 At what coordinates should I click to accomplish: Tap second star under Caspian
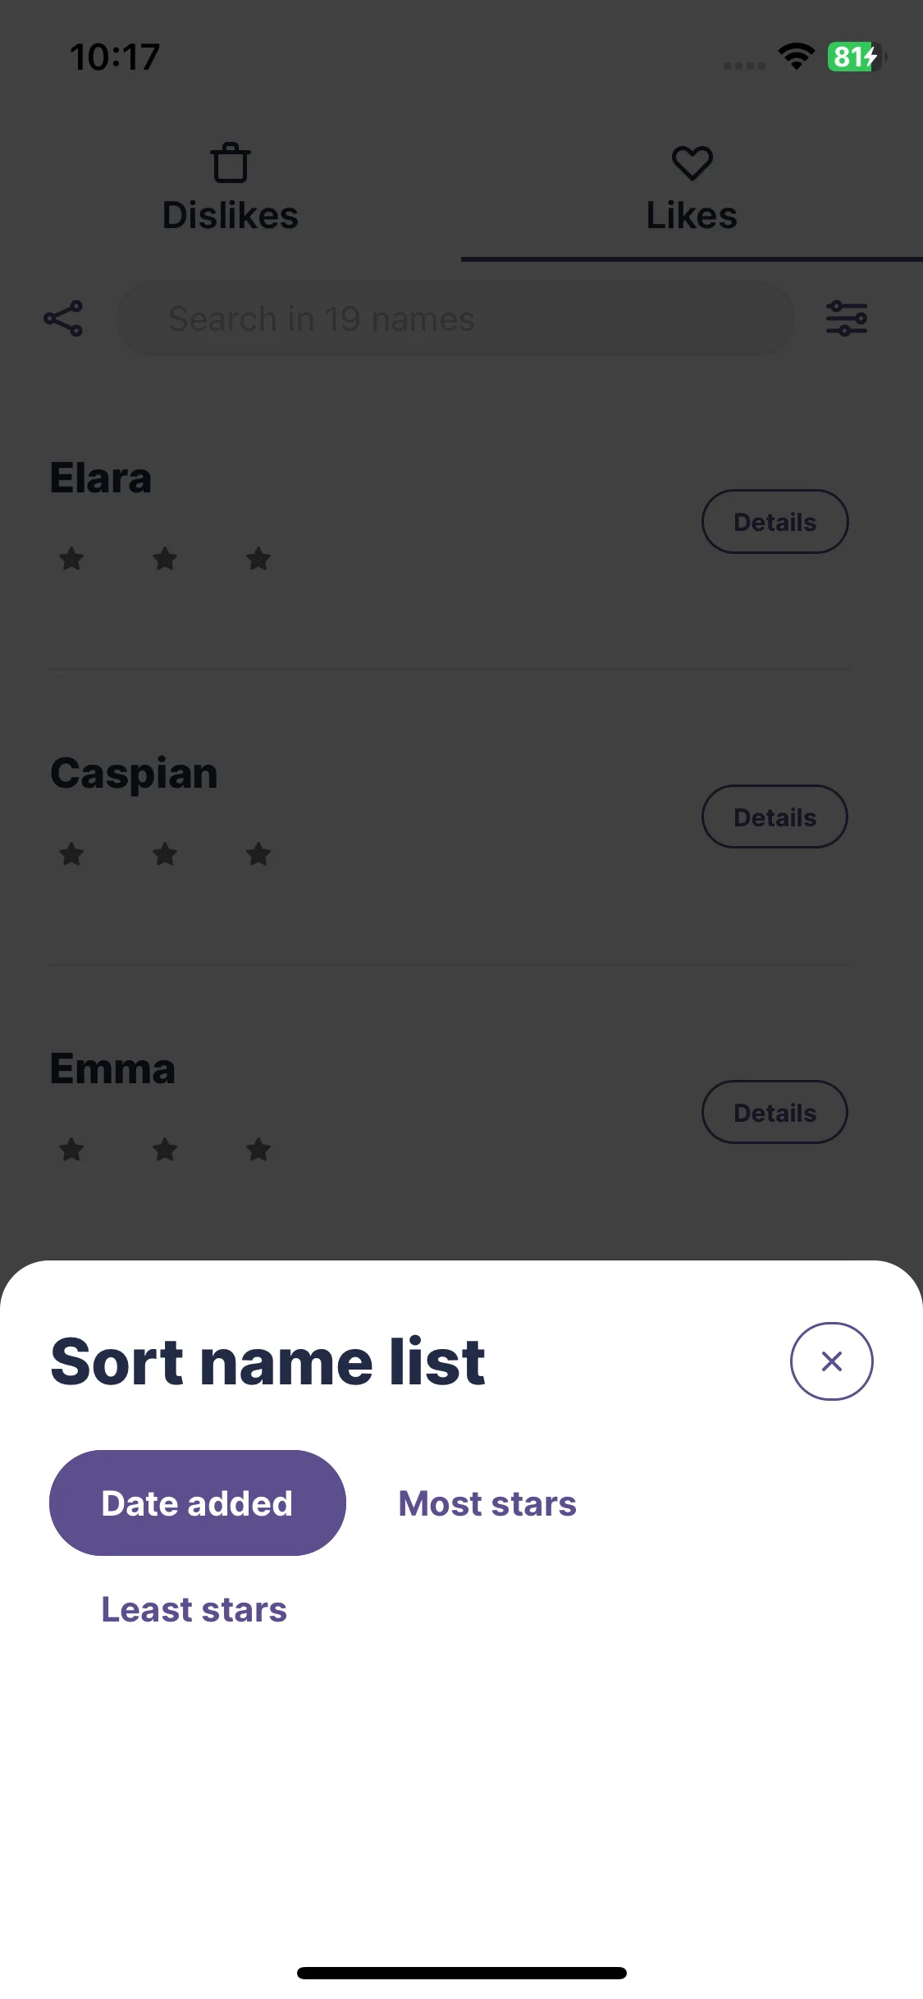point(165,854)
